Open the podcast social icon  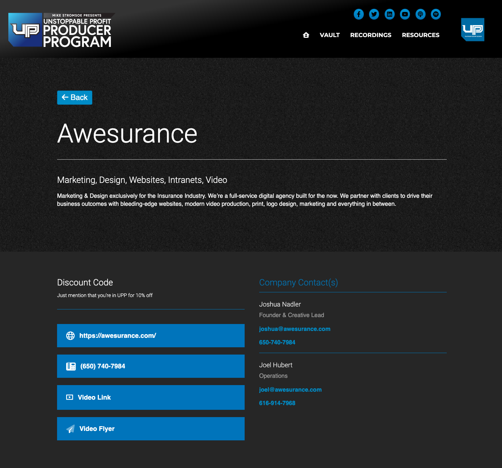(421, 14)
